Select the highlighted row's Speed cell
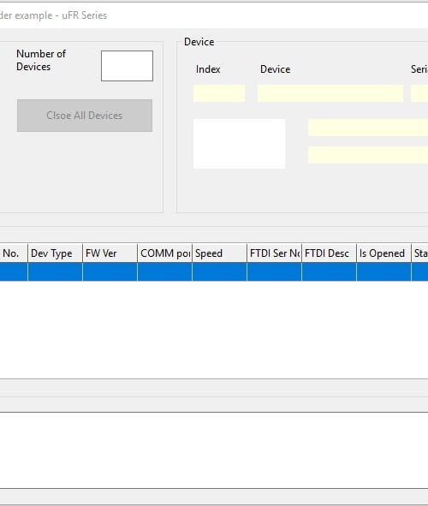428x506 pixels. click(x=220, y=271)
